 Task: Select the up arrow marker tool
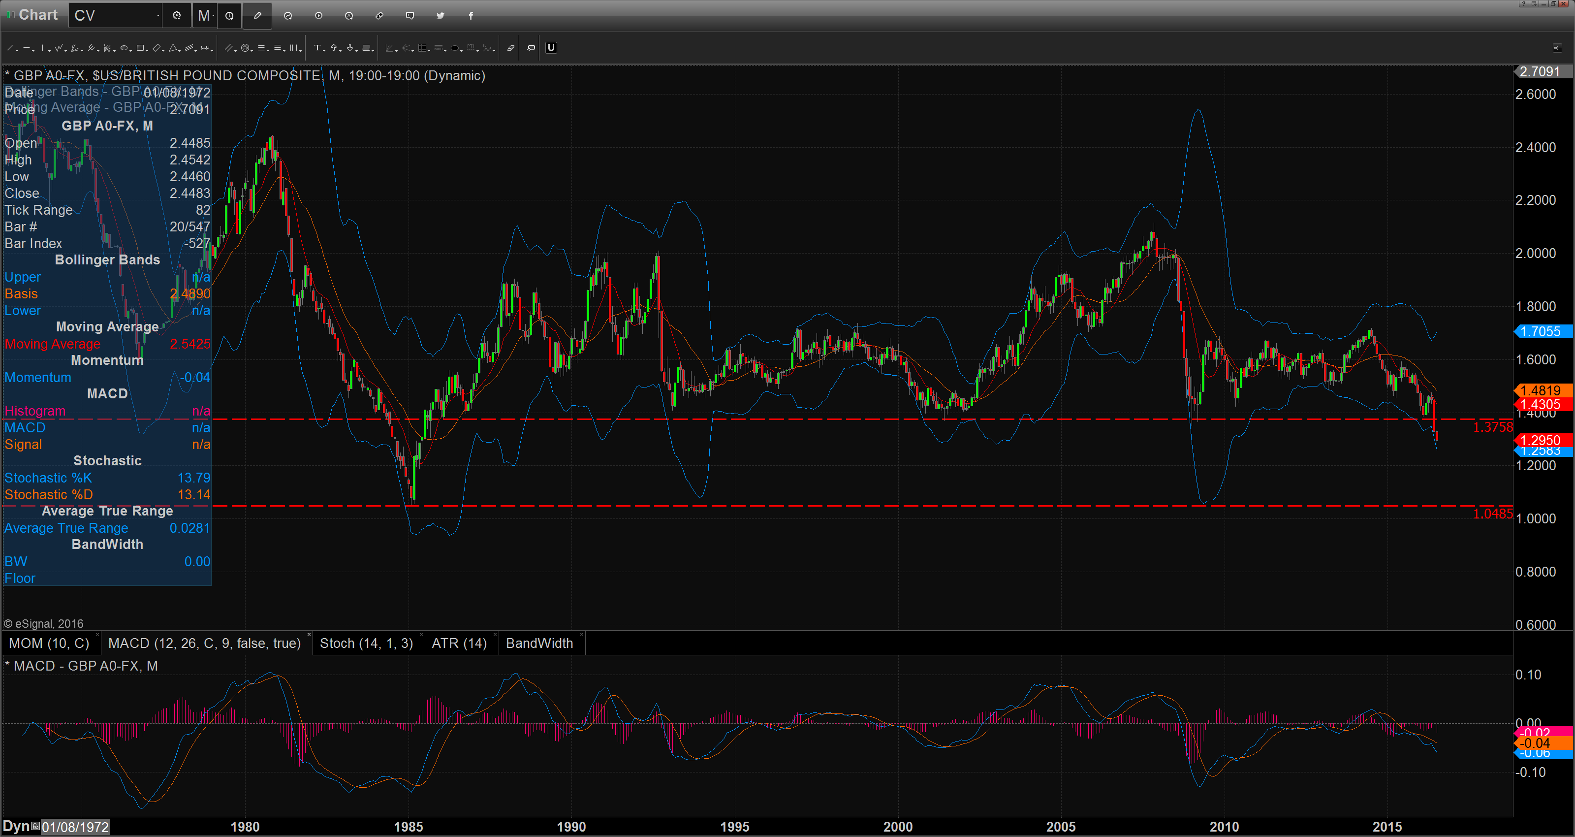(x=334, y=48)
